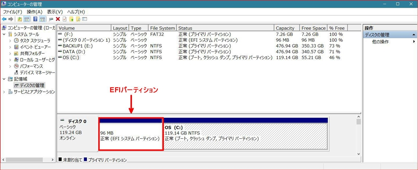Viewport: 418px width, 170px height.
Task: Toggle Show/Hide Action Pane toolbar icon
Action: click(x=42, y=19)
